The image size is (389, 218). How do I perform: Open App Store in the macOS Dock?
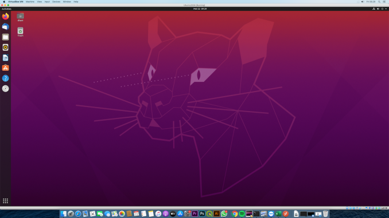coord(180,214)
